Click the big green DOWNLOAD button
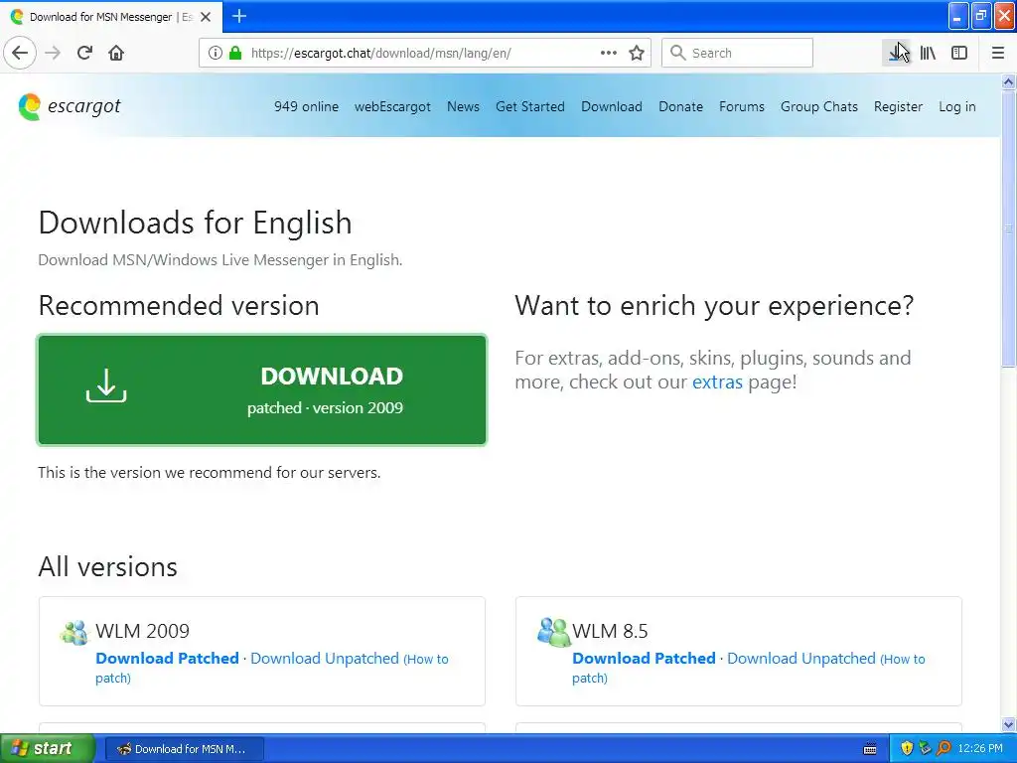The height and width of the screenshot is (763, 1017). (262, 389)
